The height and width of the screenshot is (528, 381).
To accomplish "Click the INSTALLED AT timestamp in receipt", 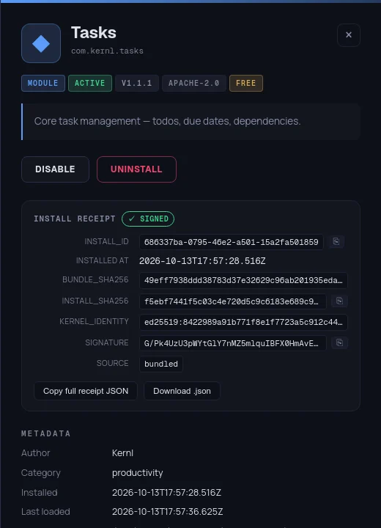I will (202, 261).
